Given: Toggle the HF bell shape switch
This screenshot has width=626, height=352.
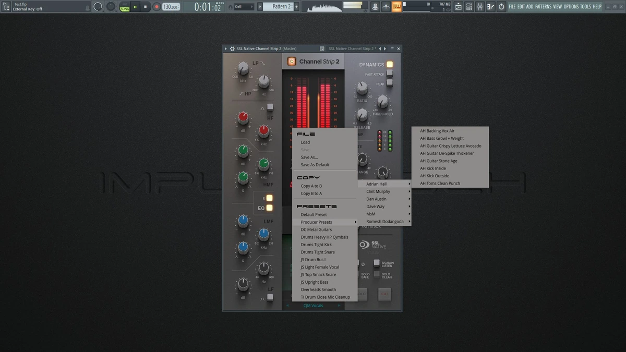Looking at the screenshot, I should click(x=270, y=107).
